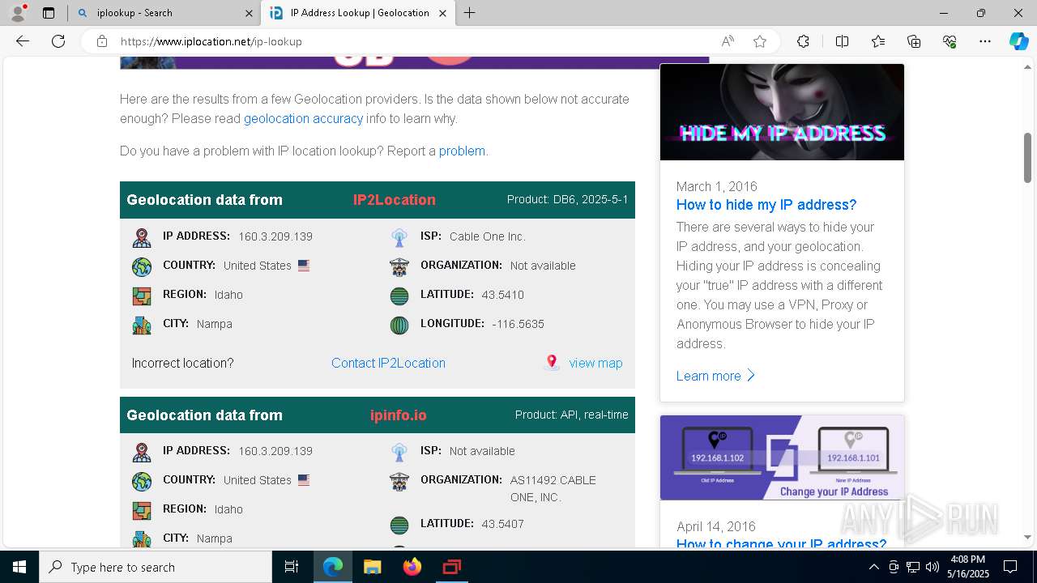Open Edge Settings and more menu
Screen dimensions: 1037x583
pyautogui.click(x=985, y=41)
